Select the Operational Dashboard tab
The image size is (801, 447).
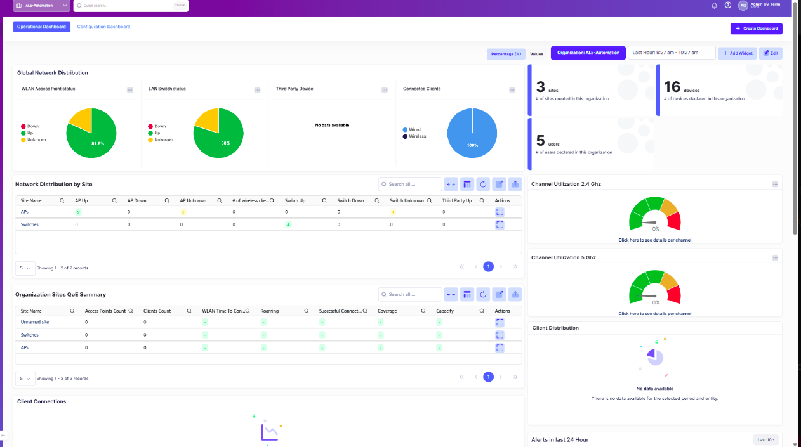[x=42, y=27]
